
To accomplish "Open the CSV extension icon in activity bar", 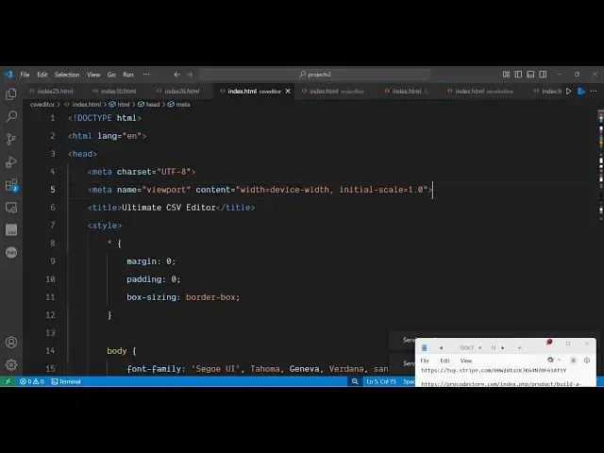I will pos(11,230).
